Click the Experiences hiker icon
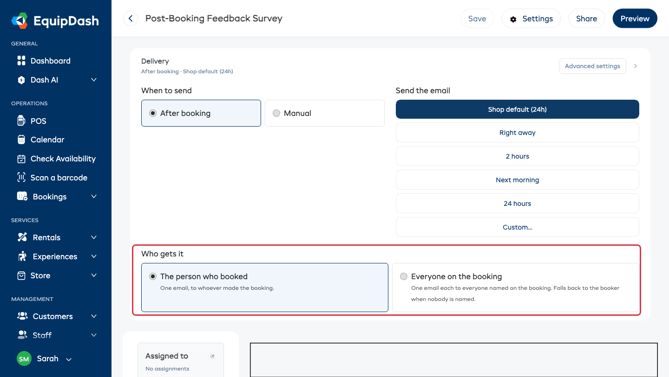 tap(22, 256)
